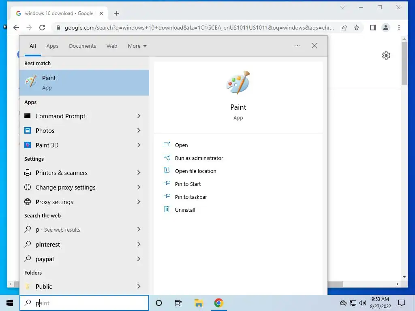This screenshot has width=415, height=311.
Task: Expand Command Prompt result arrow
Action: [139, 116]
